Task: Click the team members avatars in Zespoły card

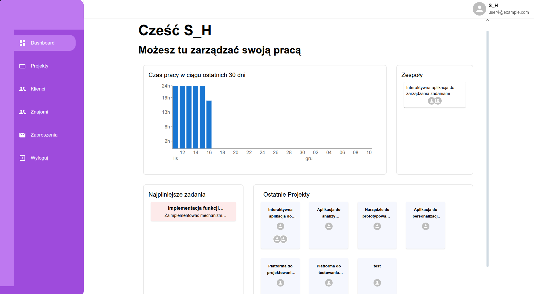Action: point(435,101)
